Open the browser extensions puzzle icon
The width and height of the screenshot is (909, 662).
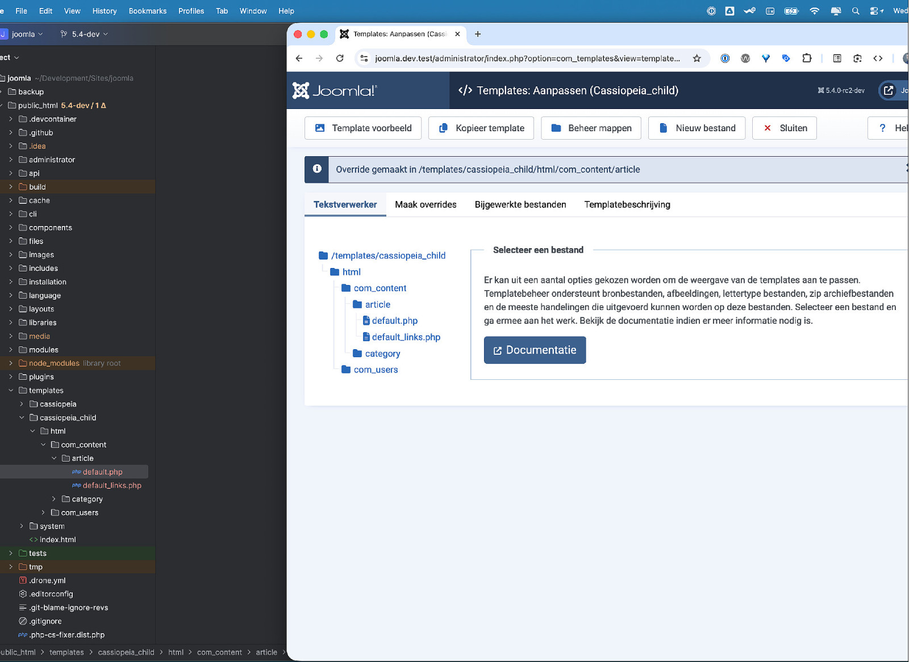tap(807, 58)
